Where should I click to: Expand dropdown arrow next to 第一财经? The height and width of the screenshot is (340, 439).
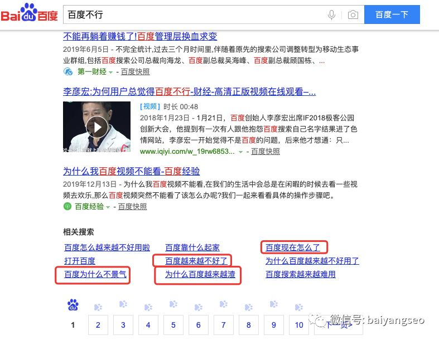[110, 72]
